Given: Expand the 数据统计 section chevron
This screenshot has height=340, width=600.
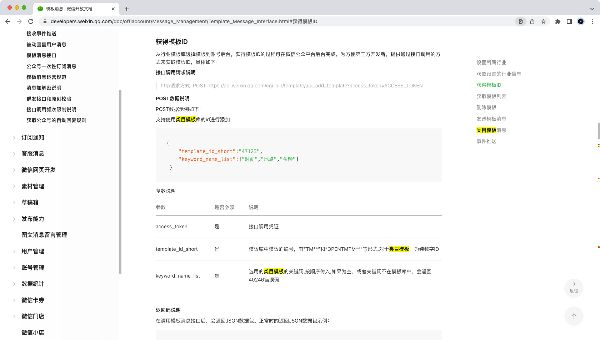Looking at the screenshot, I should click(14, 284).
